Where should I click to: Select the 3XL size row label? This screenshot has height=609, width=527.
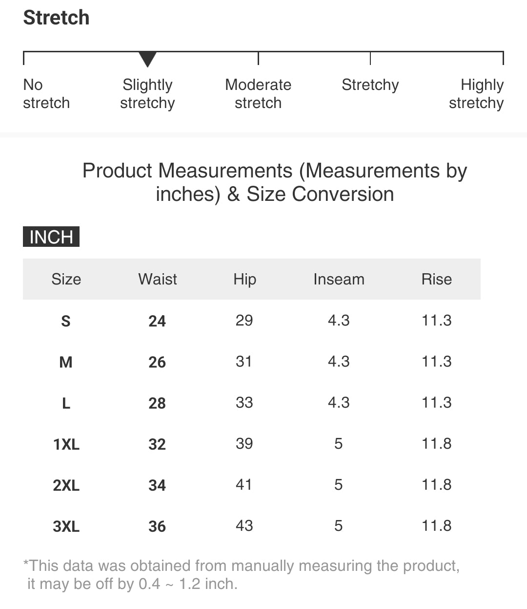click(x=66, y=526)
